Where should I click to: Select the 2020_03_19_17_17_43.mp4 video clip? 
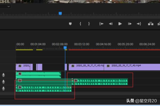(132, 67)
